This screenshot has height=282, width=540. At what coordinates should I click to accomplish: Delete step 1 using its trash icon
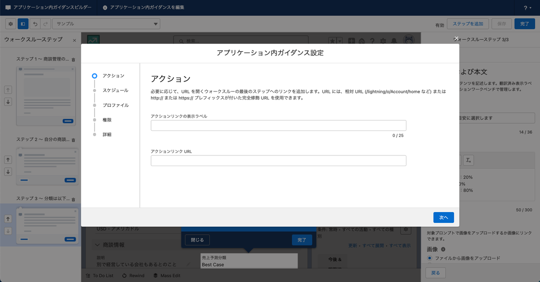point(73,60)
